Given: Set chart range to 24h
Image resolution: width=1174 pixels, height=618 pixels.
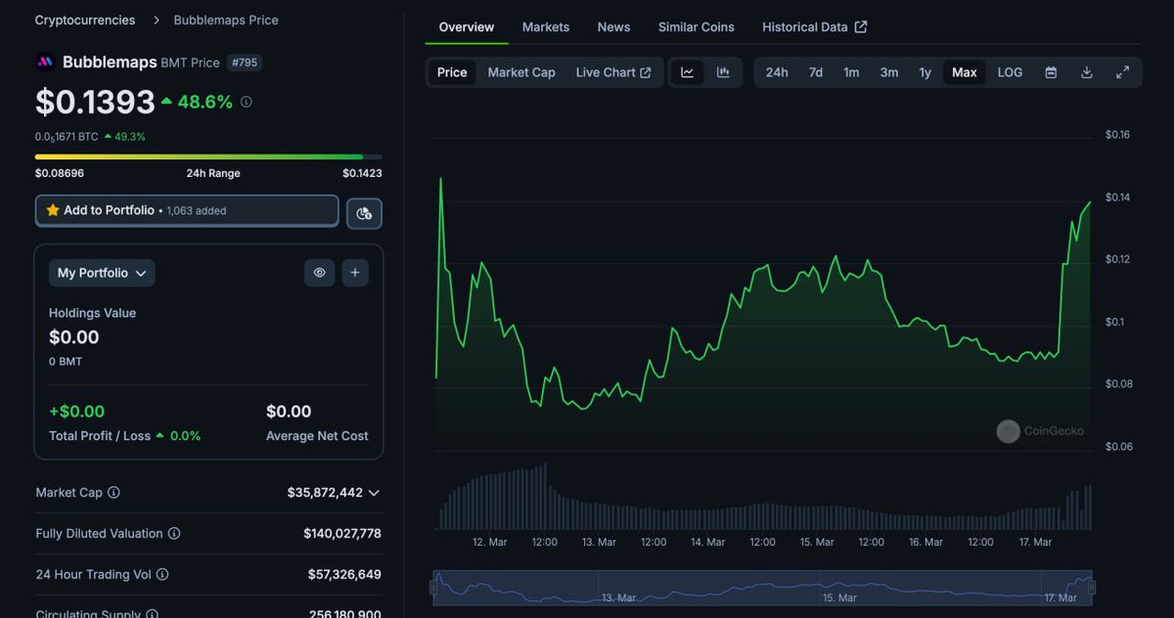Looking at the screenshot, I should click(777, 72).
